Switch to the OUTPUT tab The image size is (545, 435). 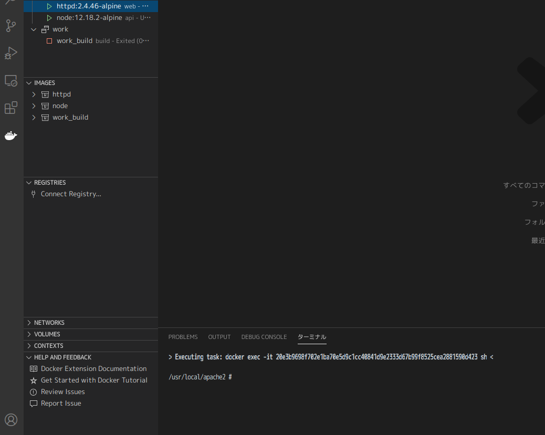[219, 337]
